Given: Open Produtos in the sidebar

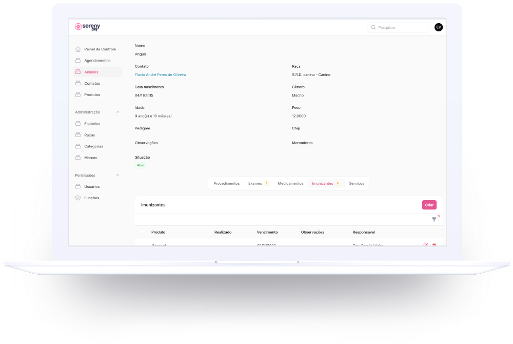Looking at the screenshot, I should (92, 94).
